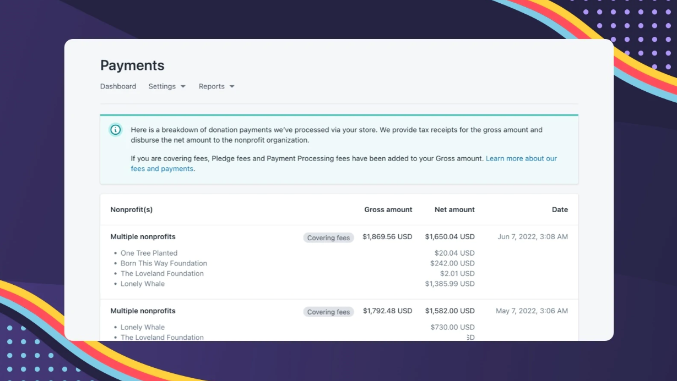Select the first Multiple nonprofits row title
This screenshot has height=381, width=677.
point(143,237)
